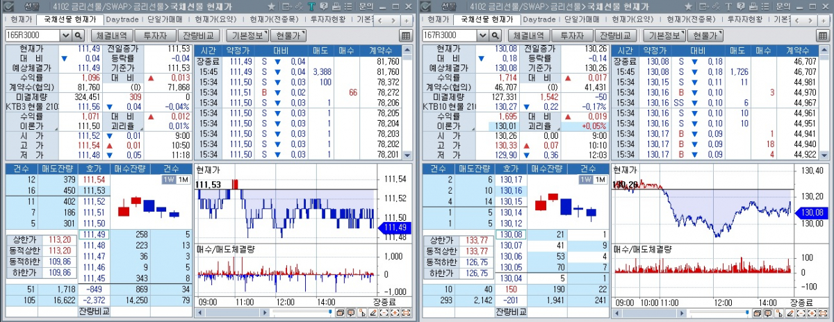The image size is (834, 322).
Task: Switch to 현재가(전종목) tab in left window
Action: [x=275, y=19]
